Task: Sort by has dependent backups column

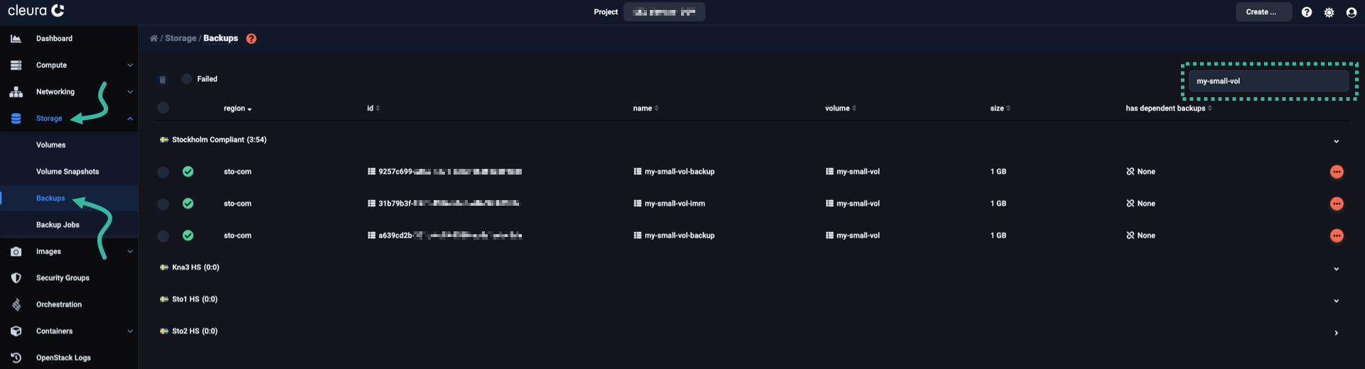Action: (1169, 109)
